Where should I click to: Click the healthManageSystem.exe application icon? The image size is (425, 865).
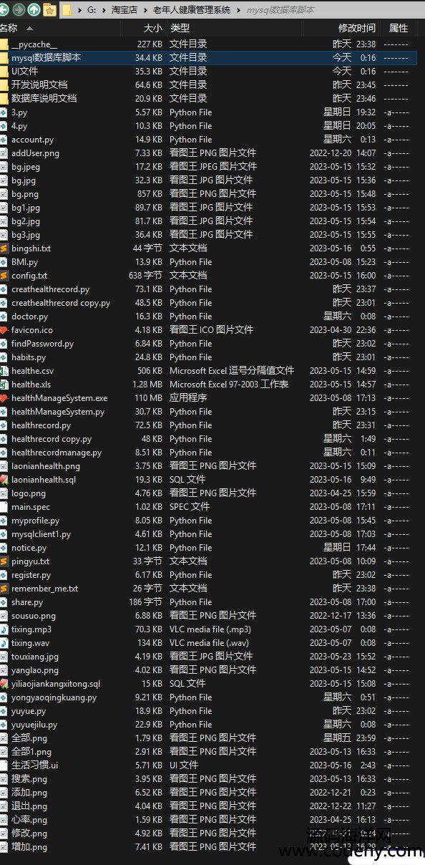tap(4, 398)
